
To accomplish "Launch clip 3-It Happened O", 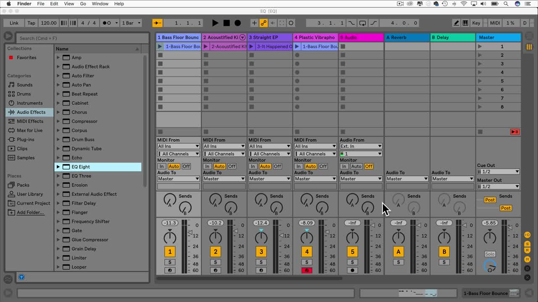I will 251,47.
